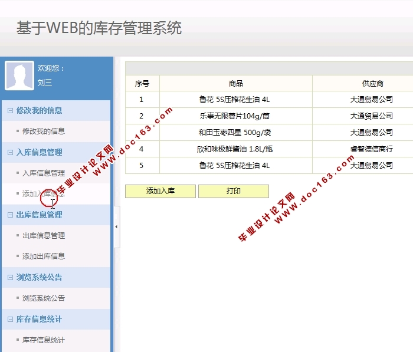The image size is (413, 352).
Task: Collapse the 出库信息管理 section minus icon
Action: tap(10, 215)
